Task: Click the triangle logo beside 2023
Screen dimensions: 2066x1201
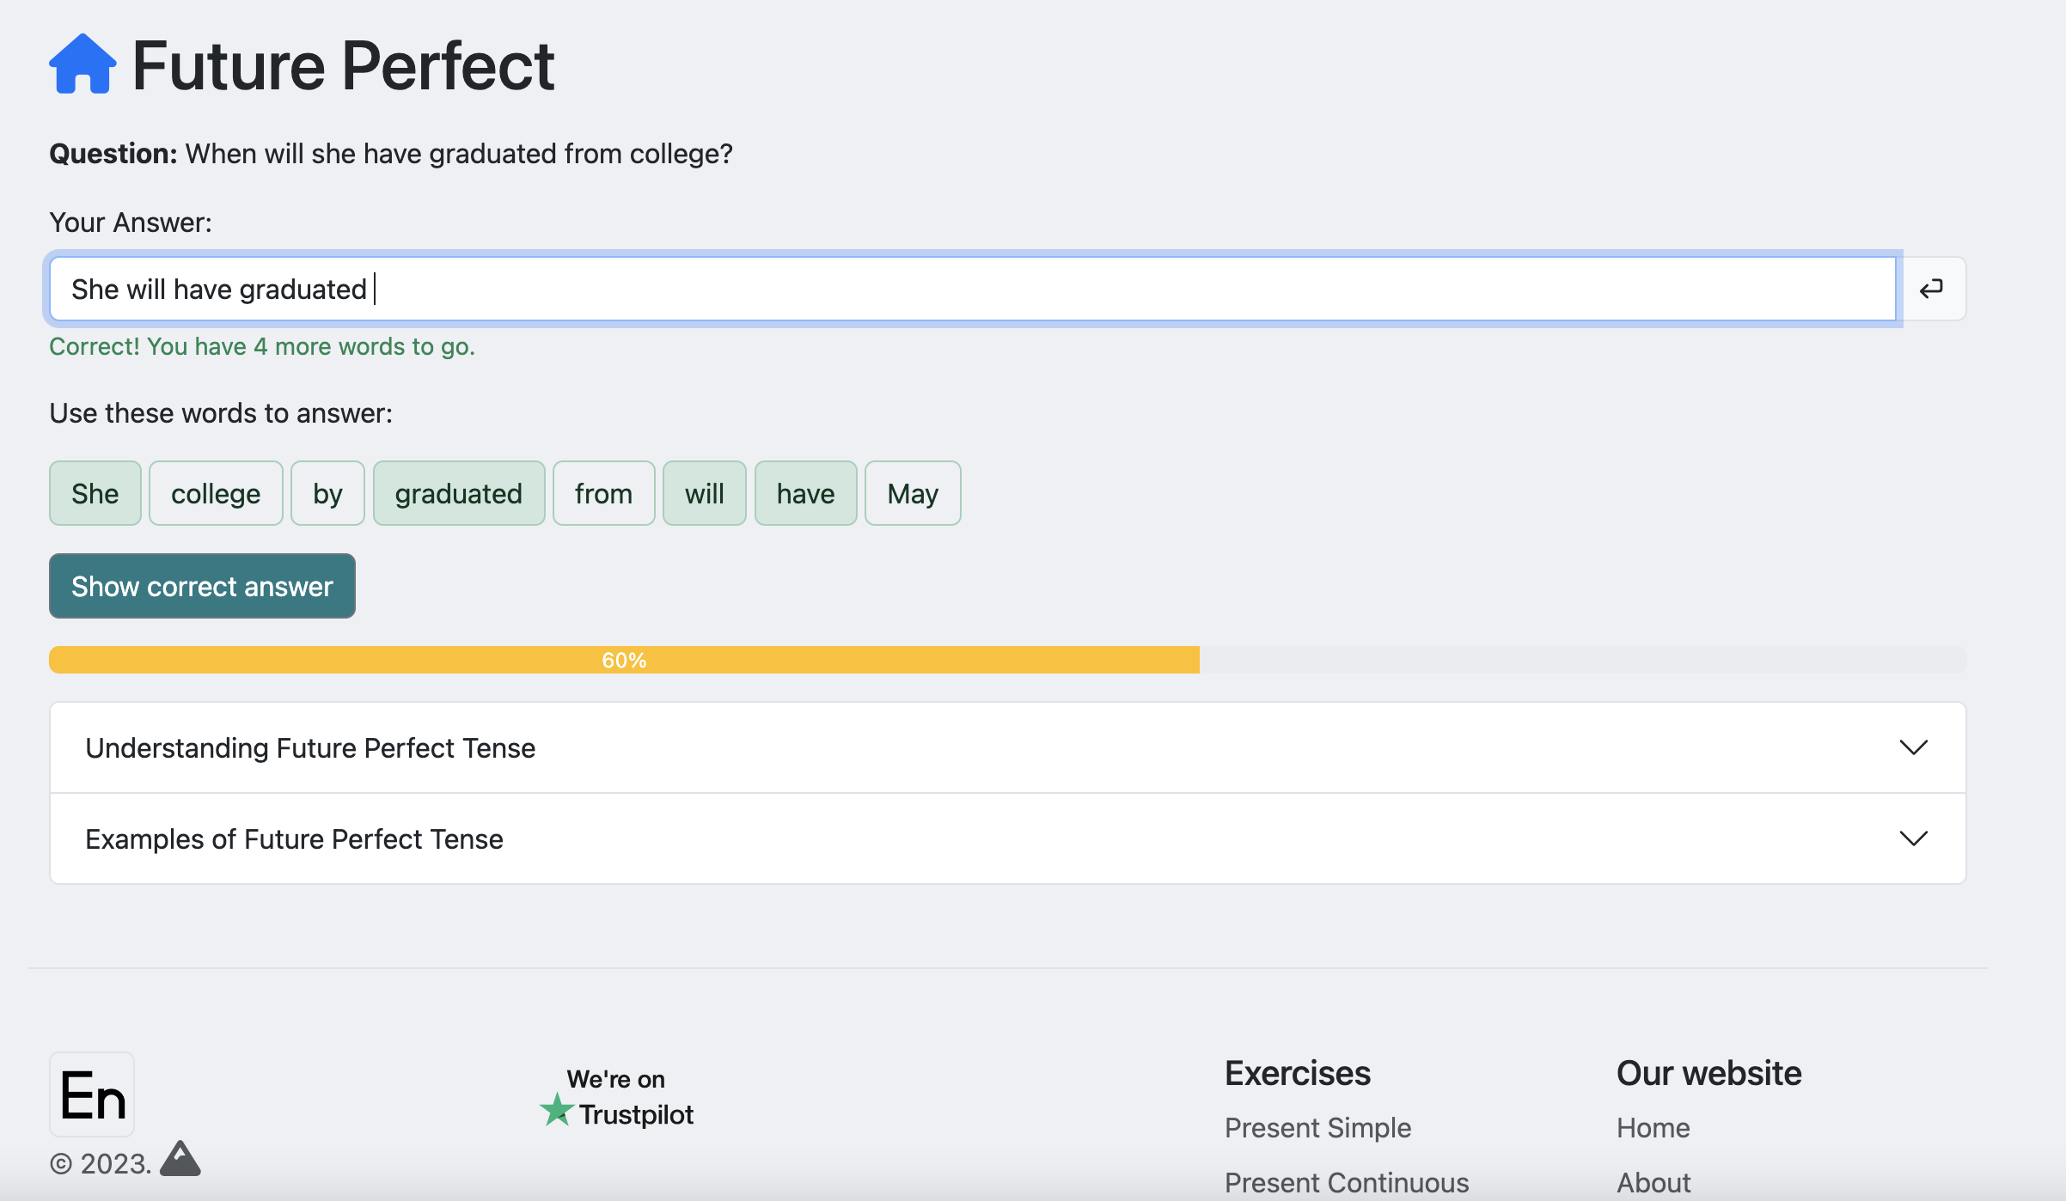Action: 180,1159
